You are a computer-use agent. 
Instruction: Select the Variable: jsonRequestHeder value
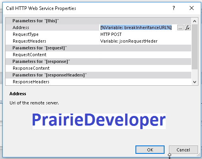tap(129, 41)
